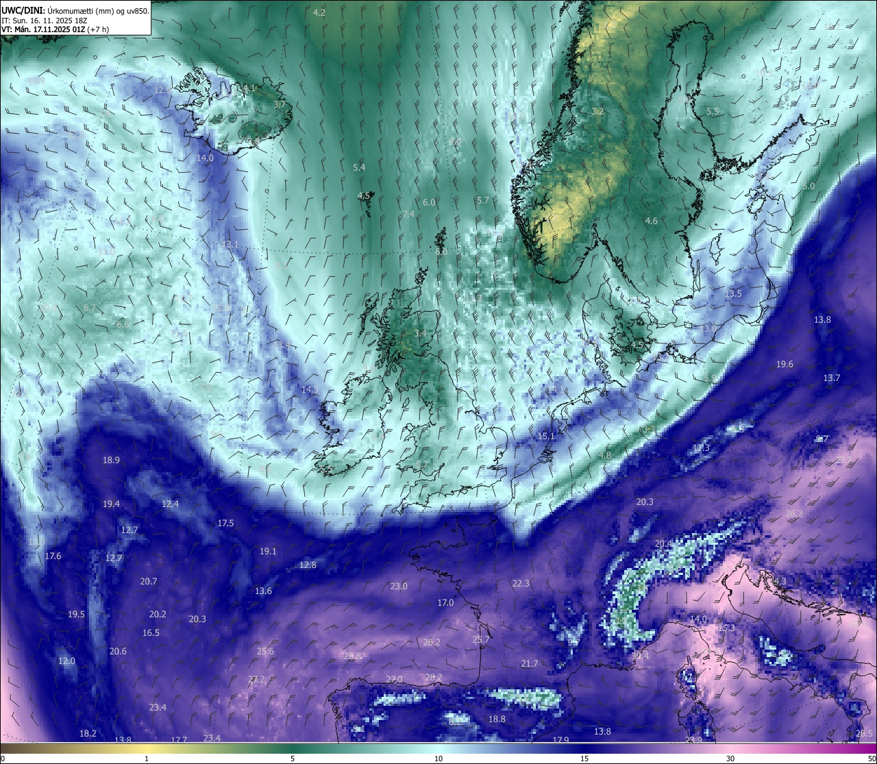Click the 13.6 value in Bay of Biscay approach

tap(263, 591)
